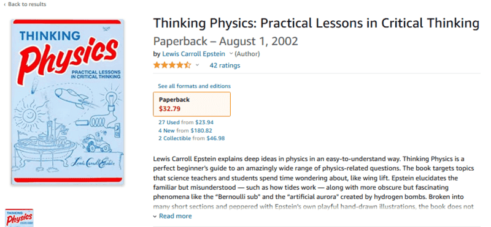This screenshot has width=491, height=227.
Task: Select the small cover thumbnail below
Action: click(x=19, y=218)
